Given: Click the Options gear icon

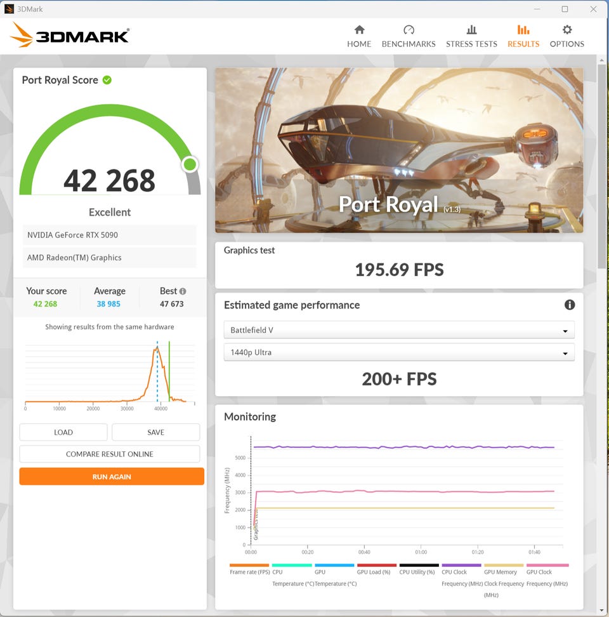Looking at the screenshot, I should [x=566, y=29].
